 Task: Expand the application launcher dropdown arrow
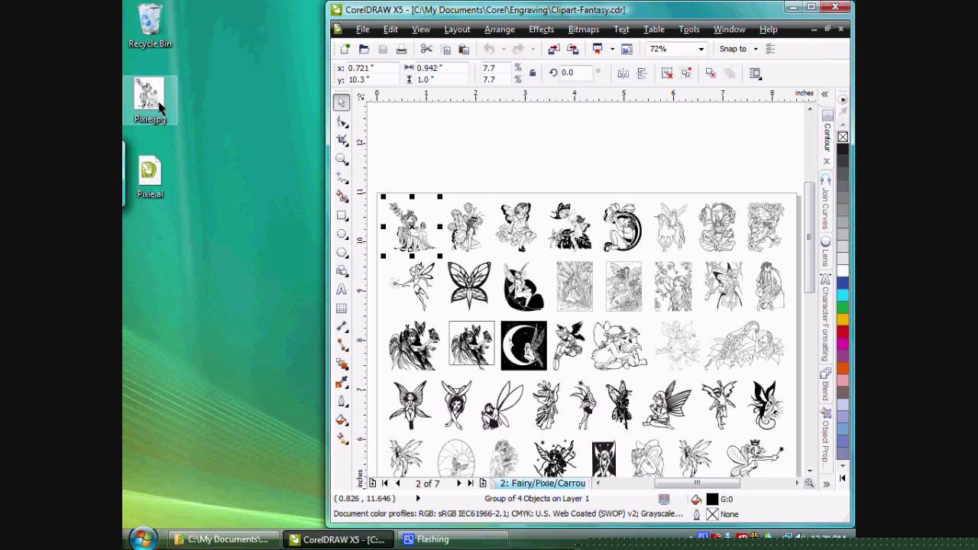610,49
